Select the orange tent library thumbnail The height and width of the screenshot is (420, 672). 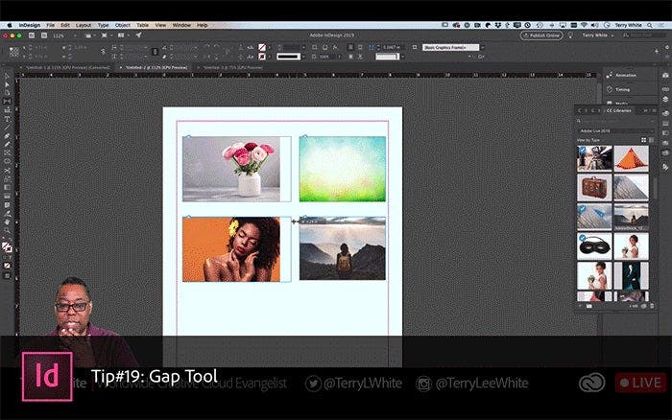click(x=631, y=158)
